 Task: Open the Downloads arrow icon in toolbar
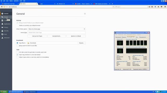click(x=155, y=7)
